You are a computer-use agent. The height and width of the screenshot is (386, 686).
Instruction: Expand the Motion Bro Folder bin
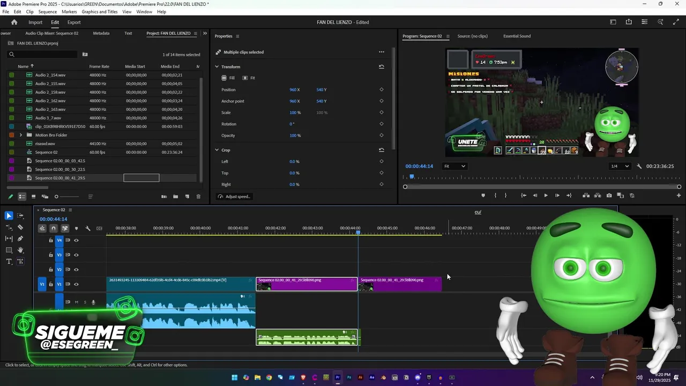[21, 135]
